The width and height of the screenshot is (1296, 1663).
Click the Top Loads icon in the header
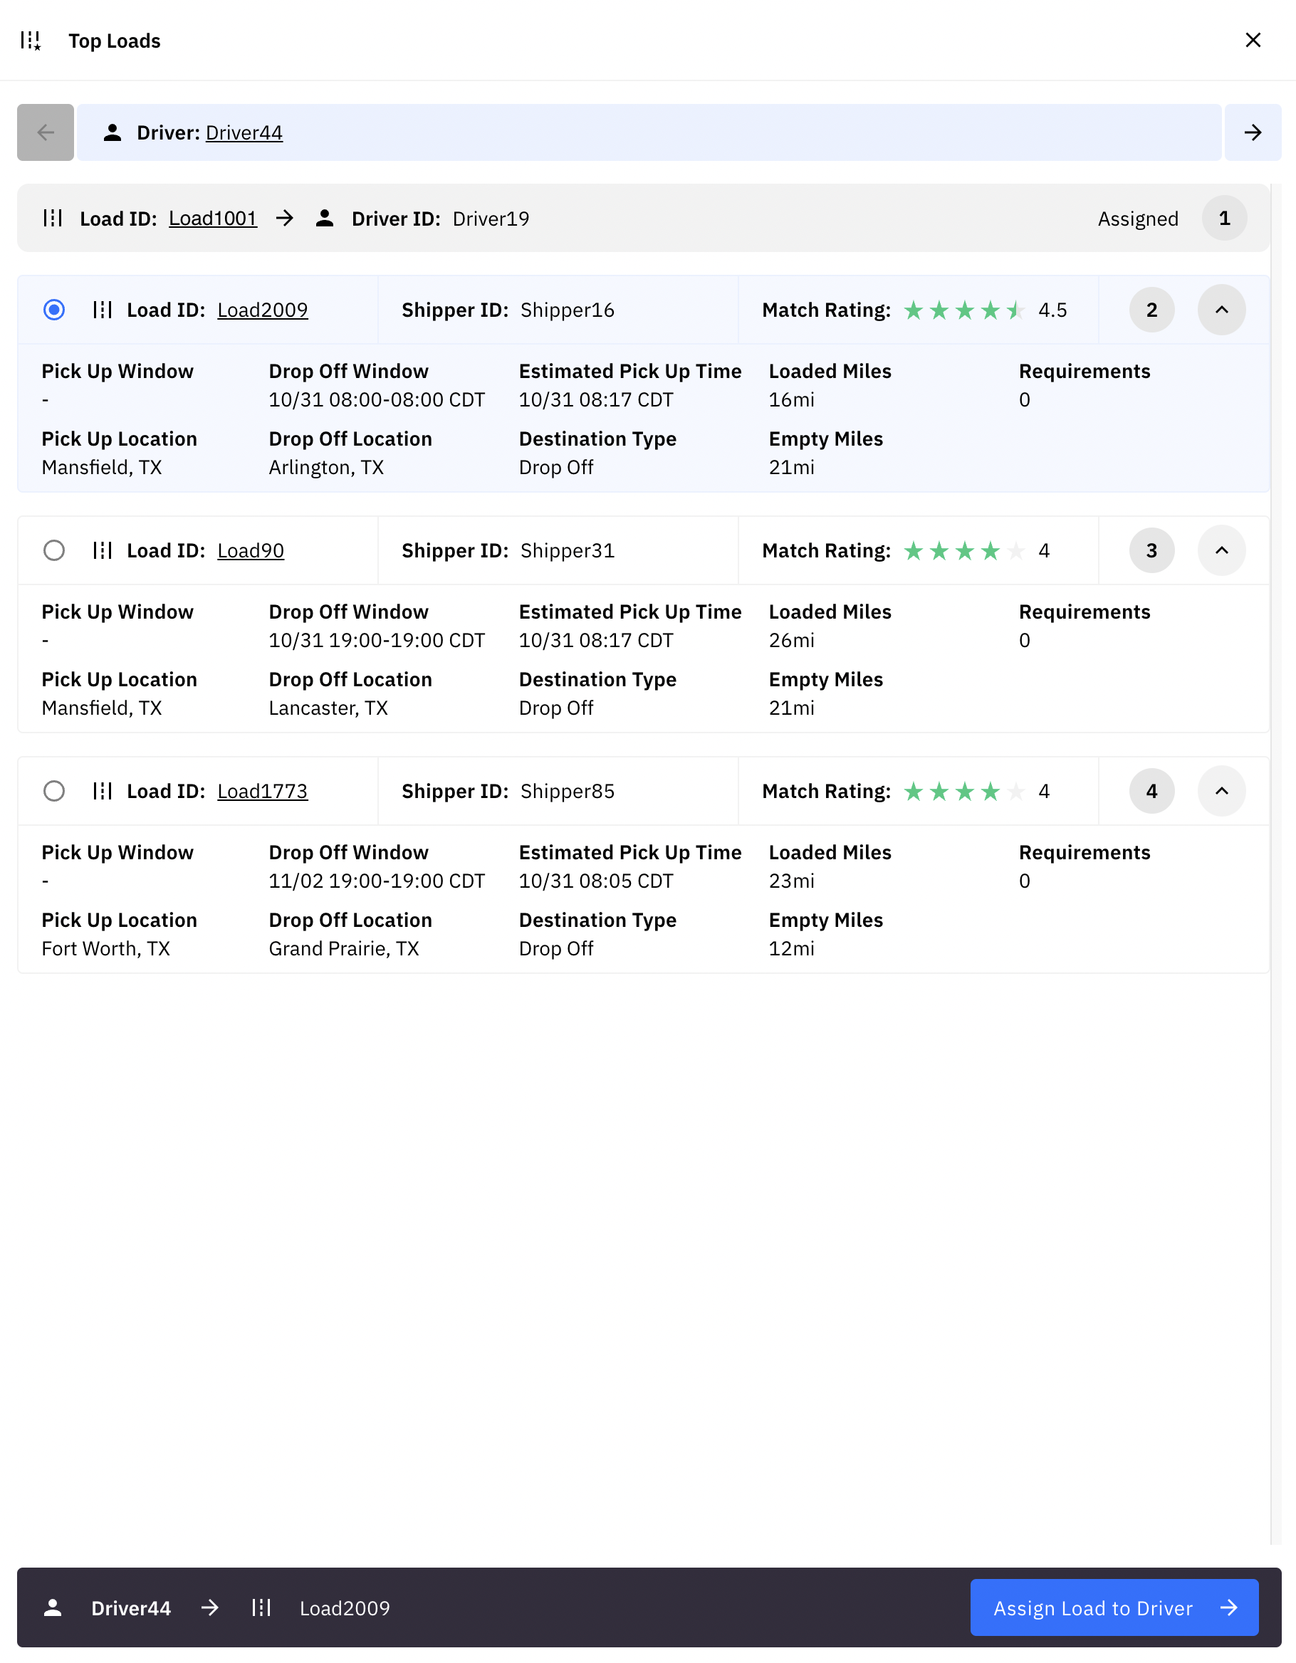coord(32,41)
